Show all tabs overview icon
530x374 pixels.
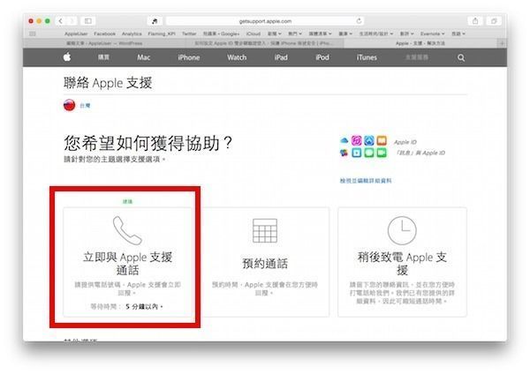494,21
